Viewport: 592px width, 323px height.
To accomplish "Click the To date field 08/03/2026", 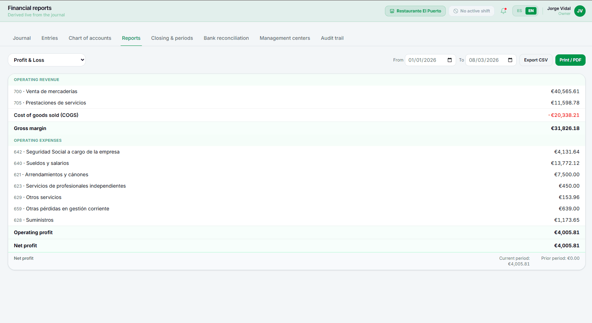I will (x=491, y=60).
